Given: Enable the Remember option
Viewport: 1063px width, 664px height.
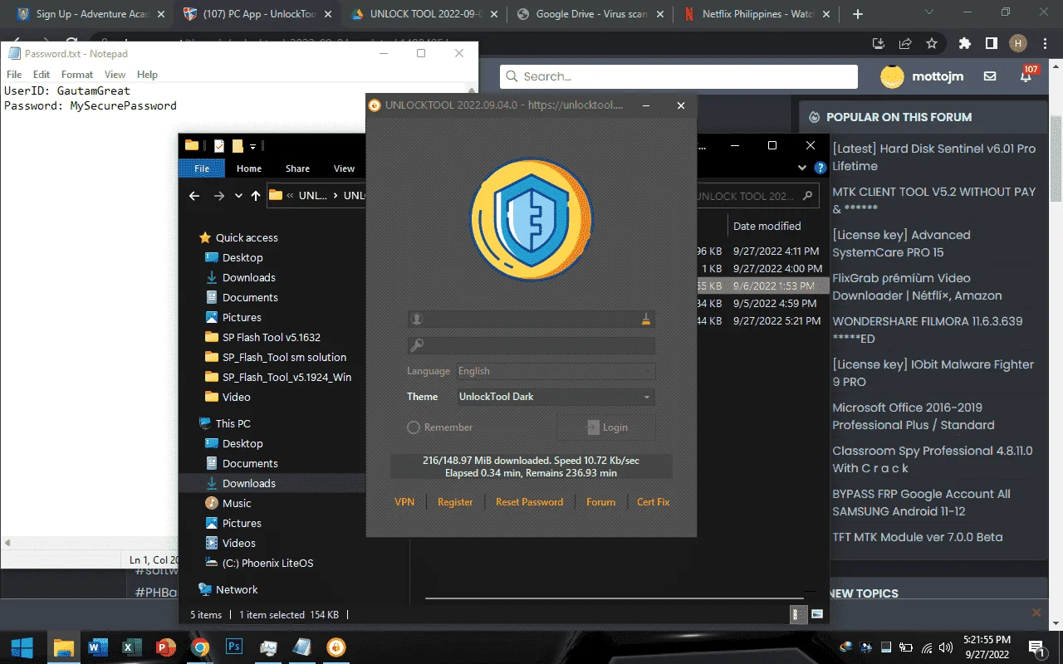Looking at the screenshot, I should pos(439,427).
